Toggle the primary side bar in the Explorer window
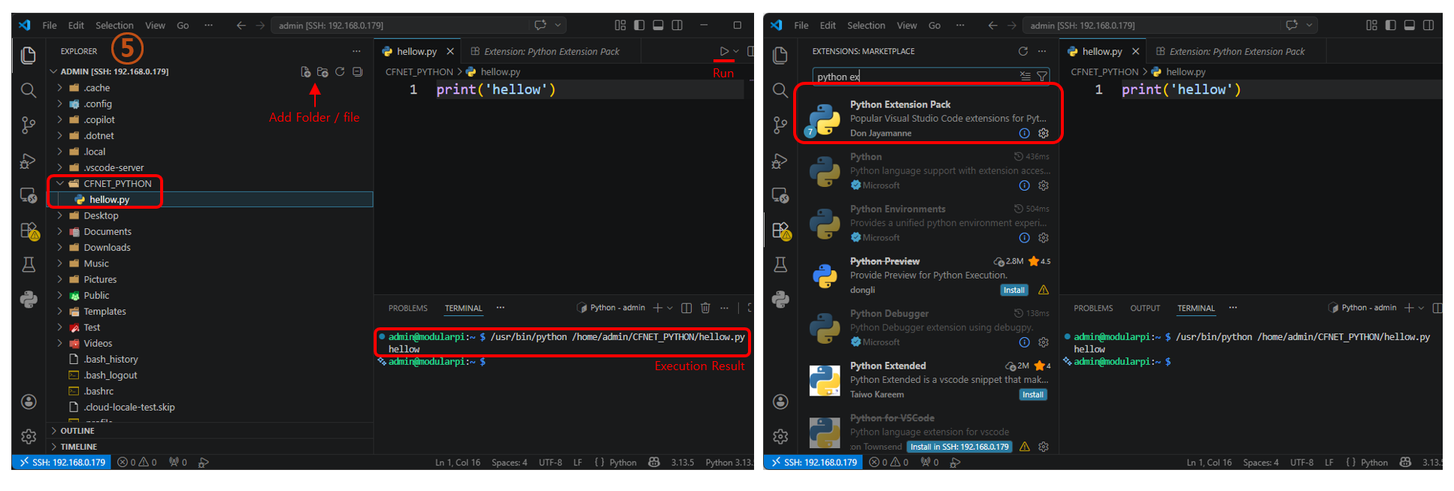 639,26
